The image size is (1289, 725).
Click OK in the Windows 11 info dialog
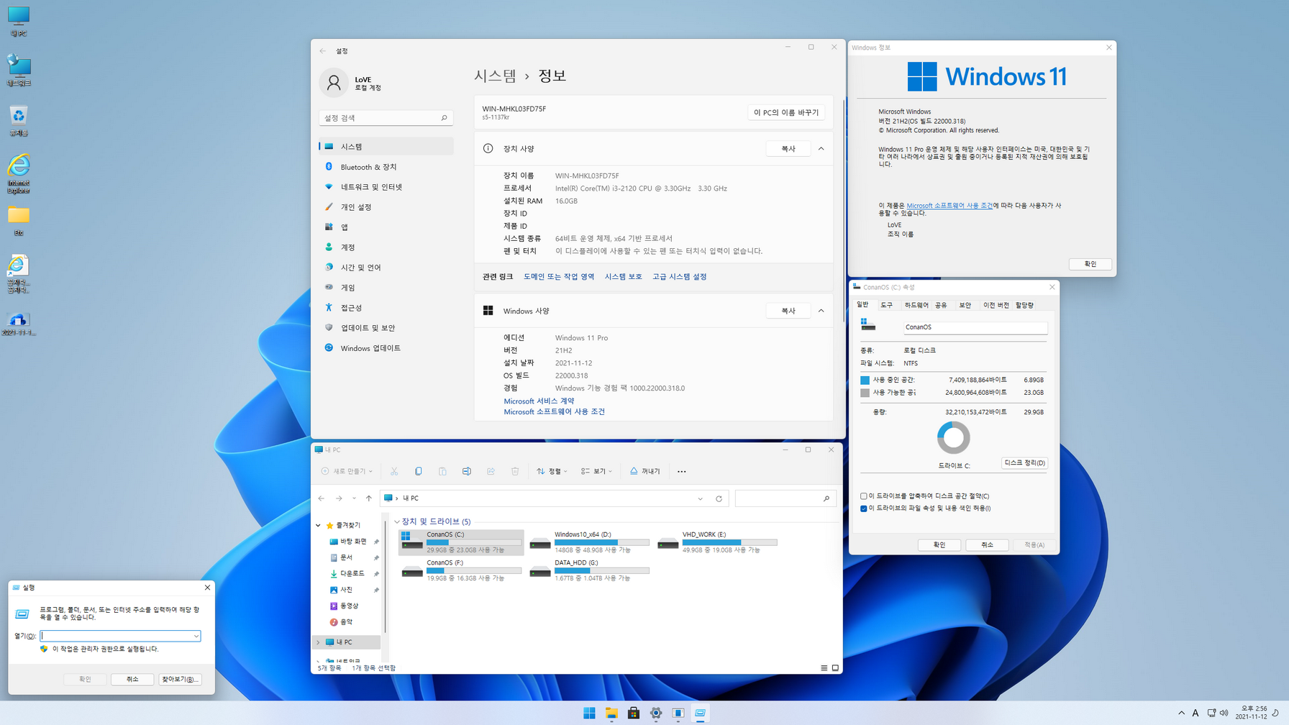tap(1090, 264)
